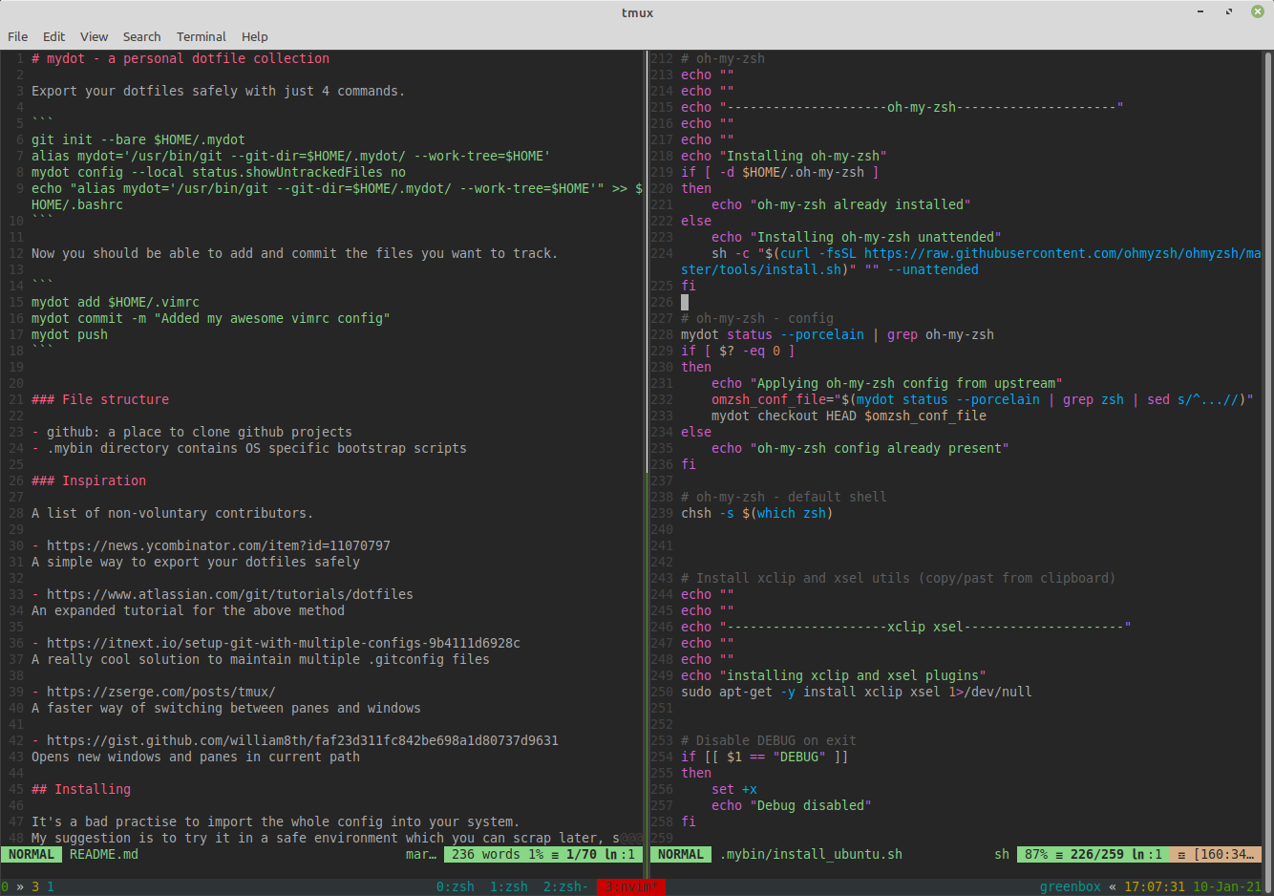Open the Terminal menu
Viewport: 1274px width, 896px height.
(201, 36)
